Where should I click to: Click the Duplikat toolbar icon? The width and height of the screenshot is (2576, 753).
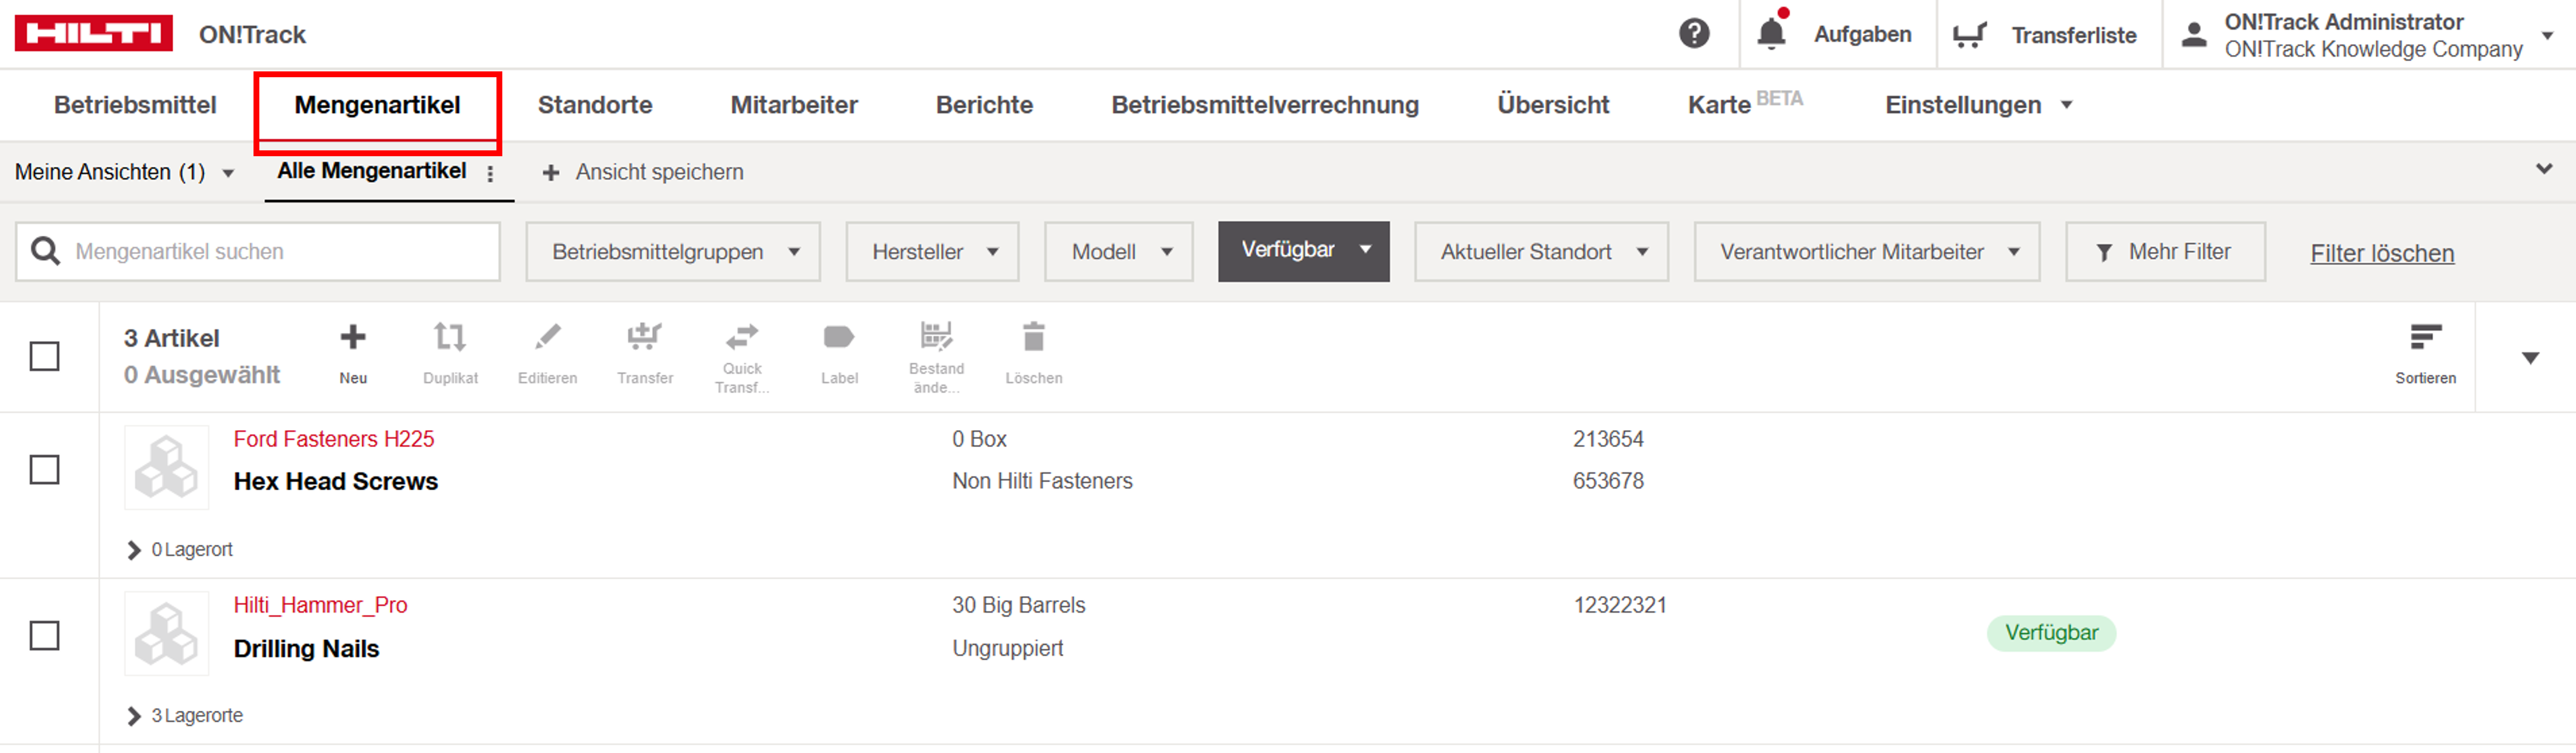450,338
